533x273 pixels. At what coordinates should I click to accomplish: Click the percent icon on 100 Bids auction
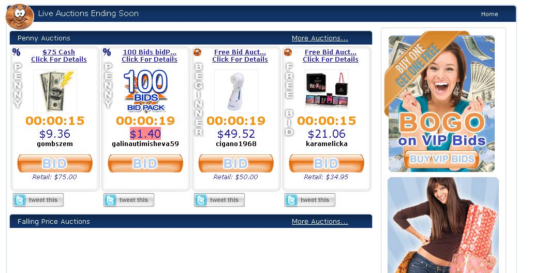107,52
